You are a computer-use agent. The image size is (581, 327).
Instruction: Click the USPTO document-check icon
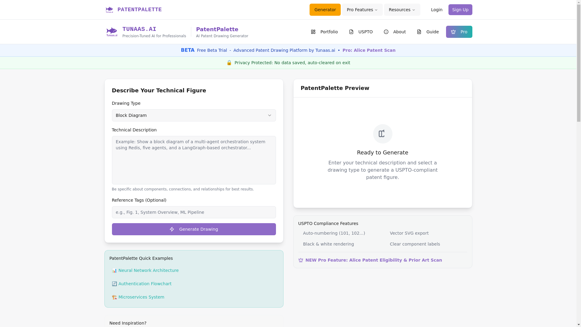[x=351, y=32]
